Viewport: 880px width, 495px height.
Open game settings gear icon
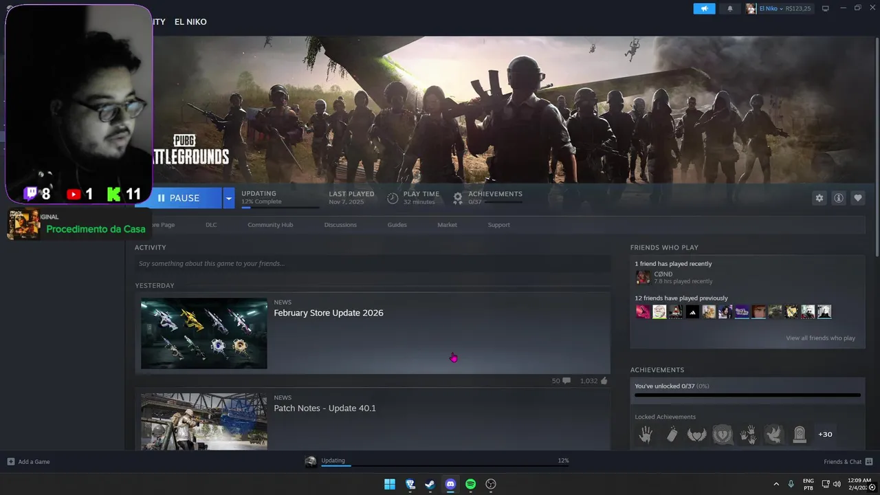click(x=819, y=198)
